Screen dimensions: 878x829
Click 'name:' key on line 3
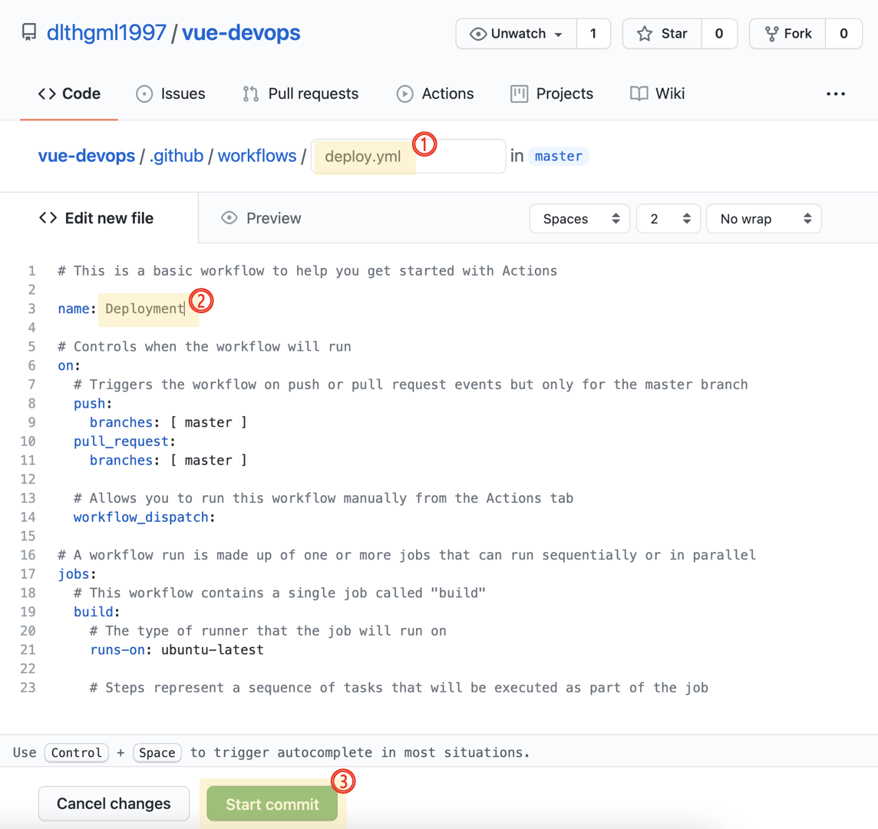click(x=77, y=309)
